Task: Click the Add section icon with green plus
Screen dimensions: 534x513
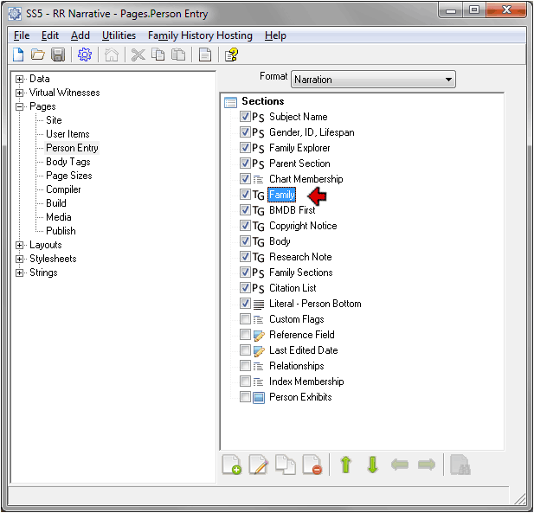Action: (232, 465)
